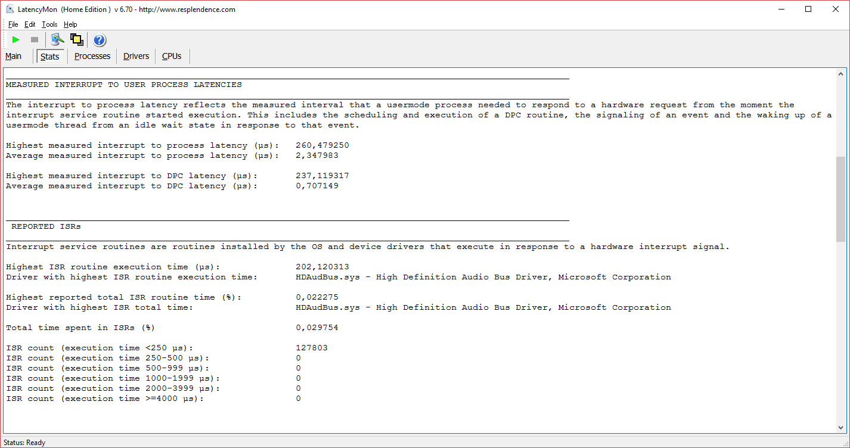850x448 pixels.
Task: Click "Highest measured interrupt to process latency (µs):"
Action: pos(142,145)
